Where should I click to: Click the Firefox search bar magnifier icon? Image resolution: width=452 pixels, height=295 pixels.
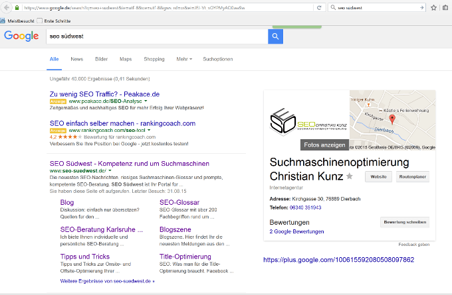[x=333, y=7]
